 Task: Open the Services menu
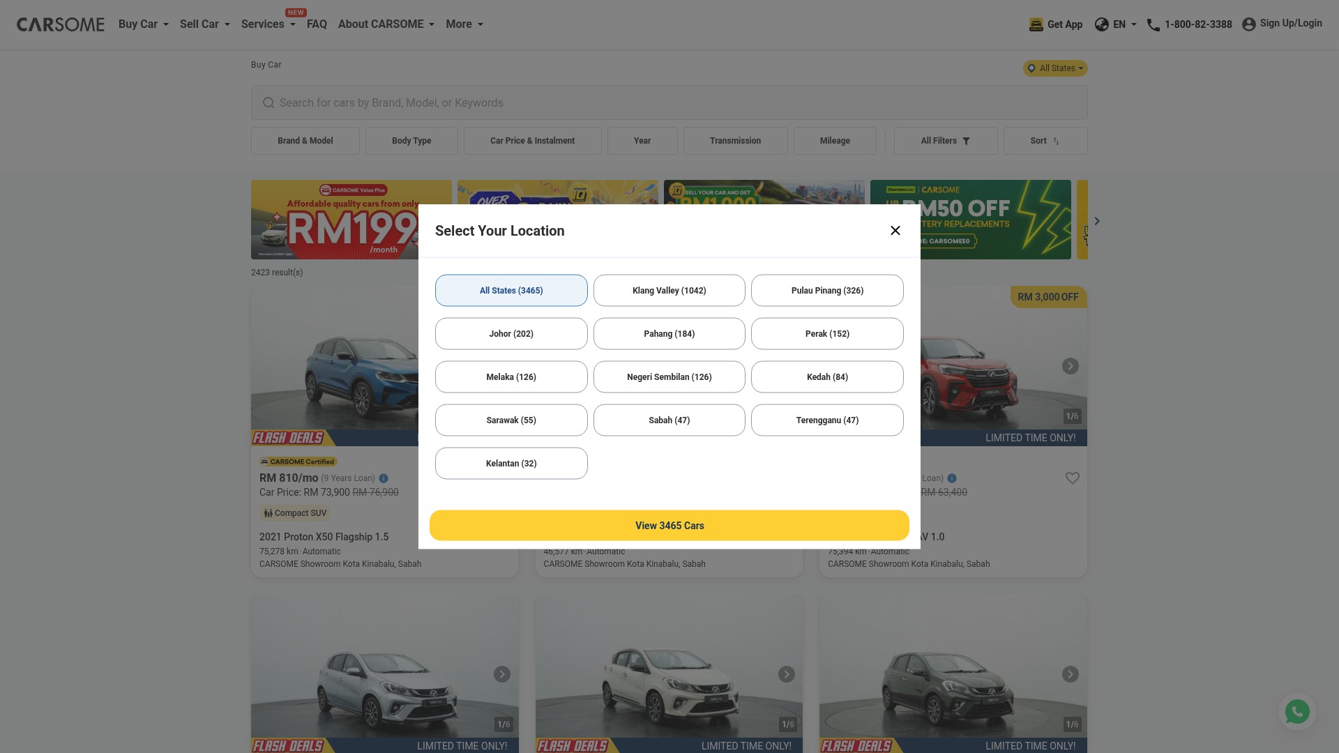268,24
